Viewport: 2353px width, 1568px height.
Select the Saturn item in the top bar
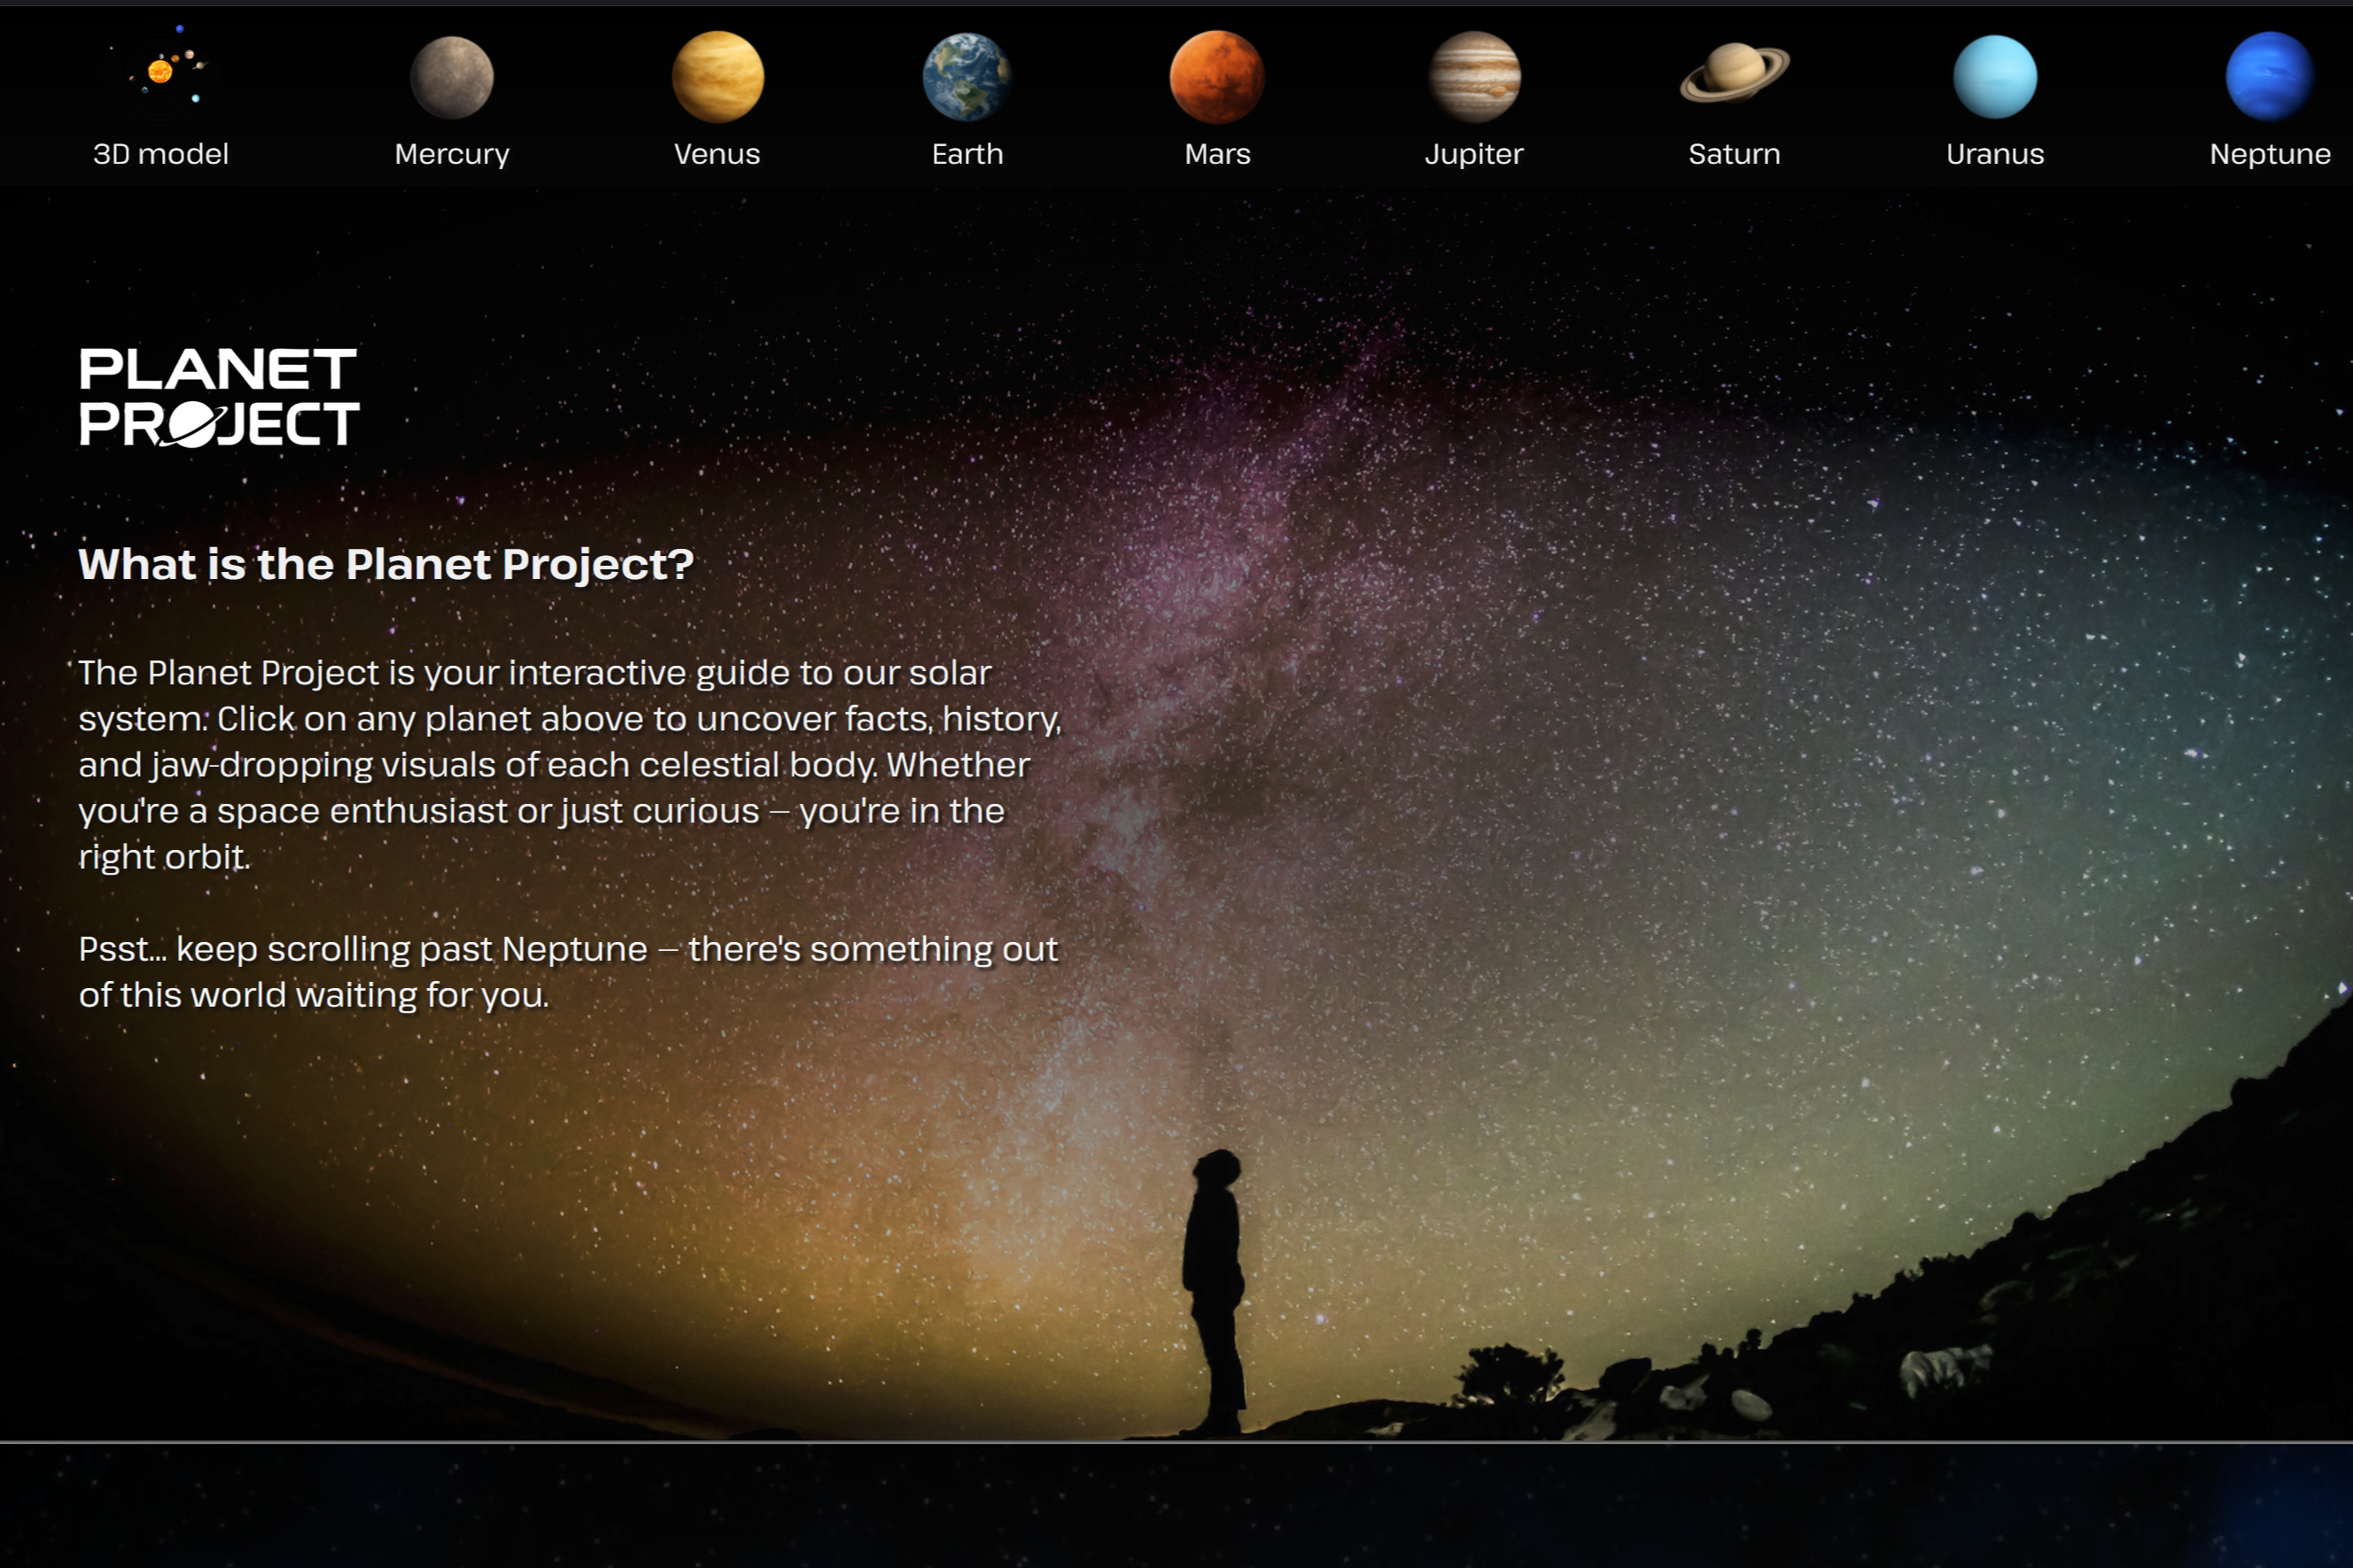point(1733,154)
